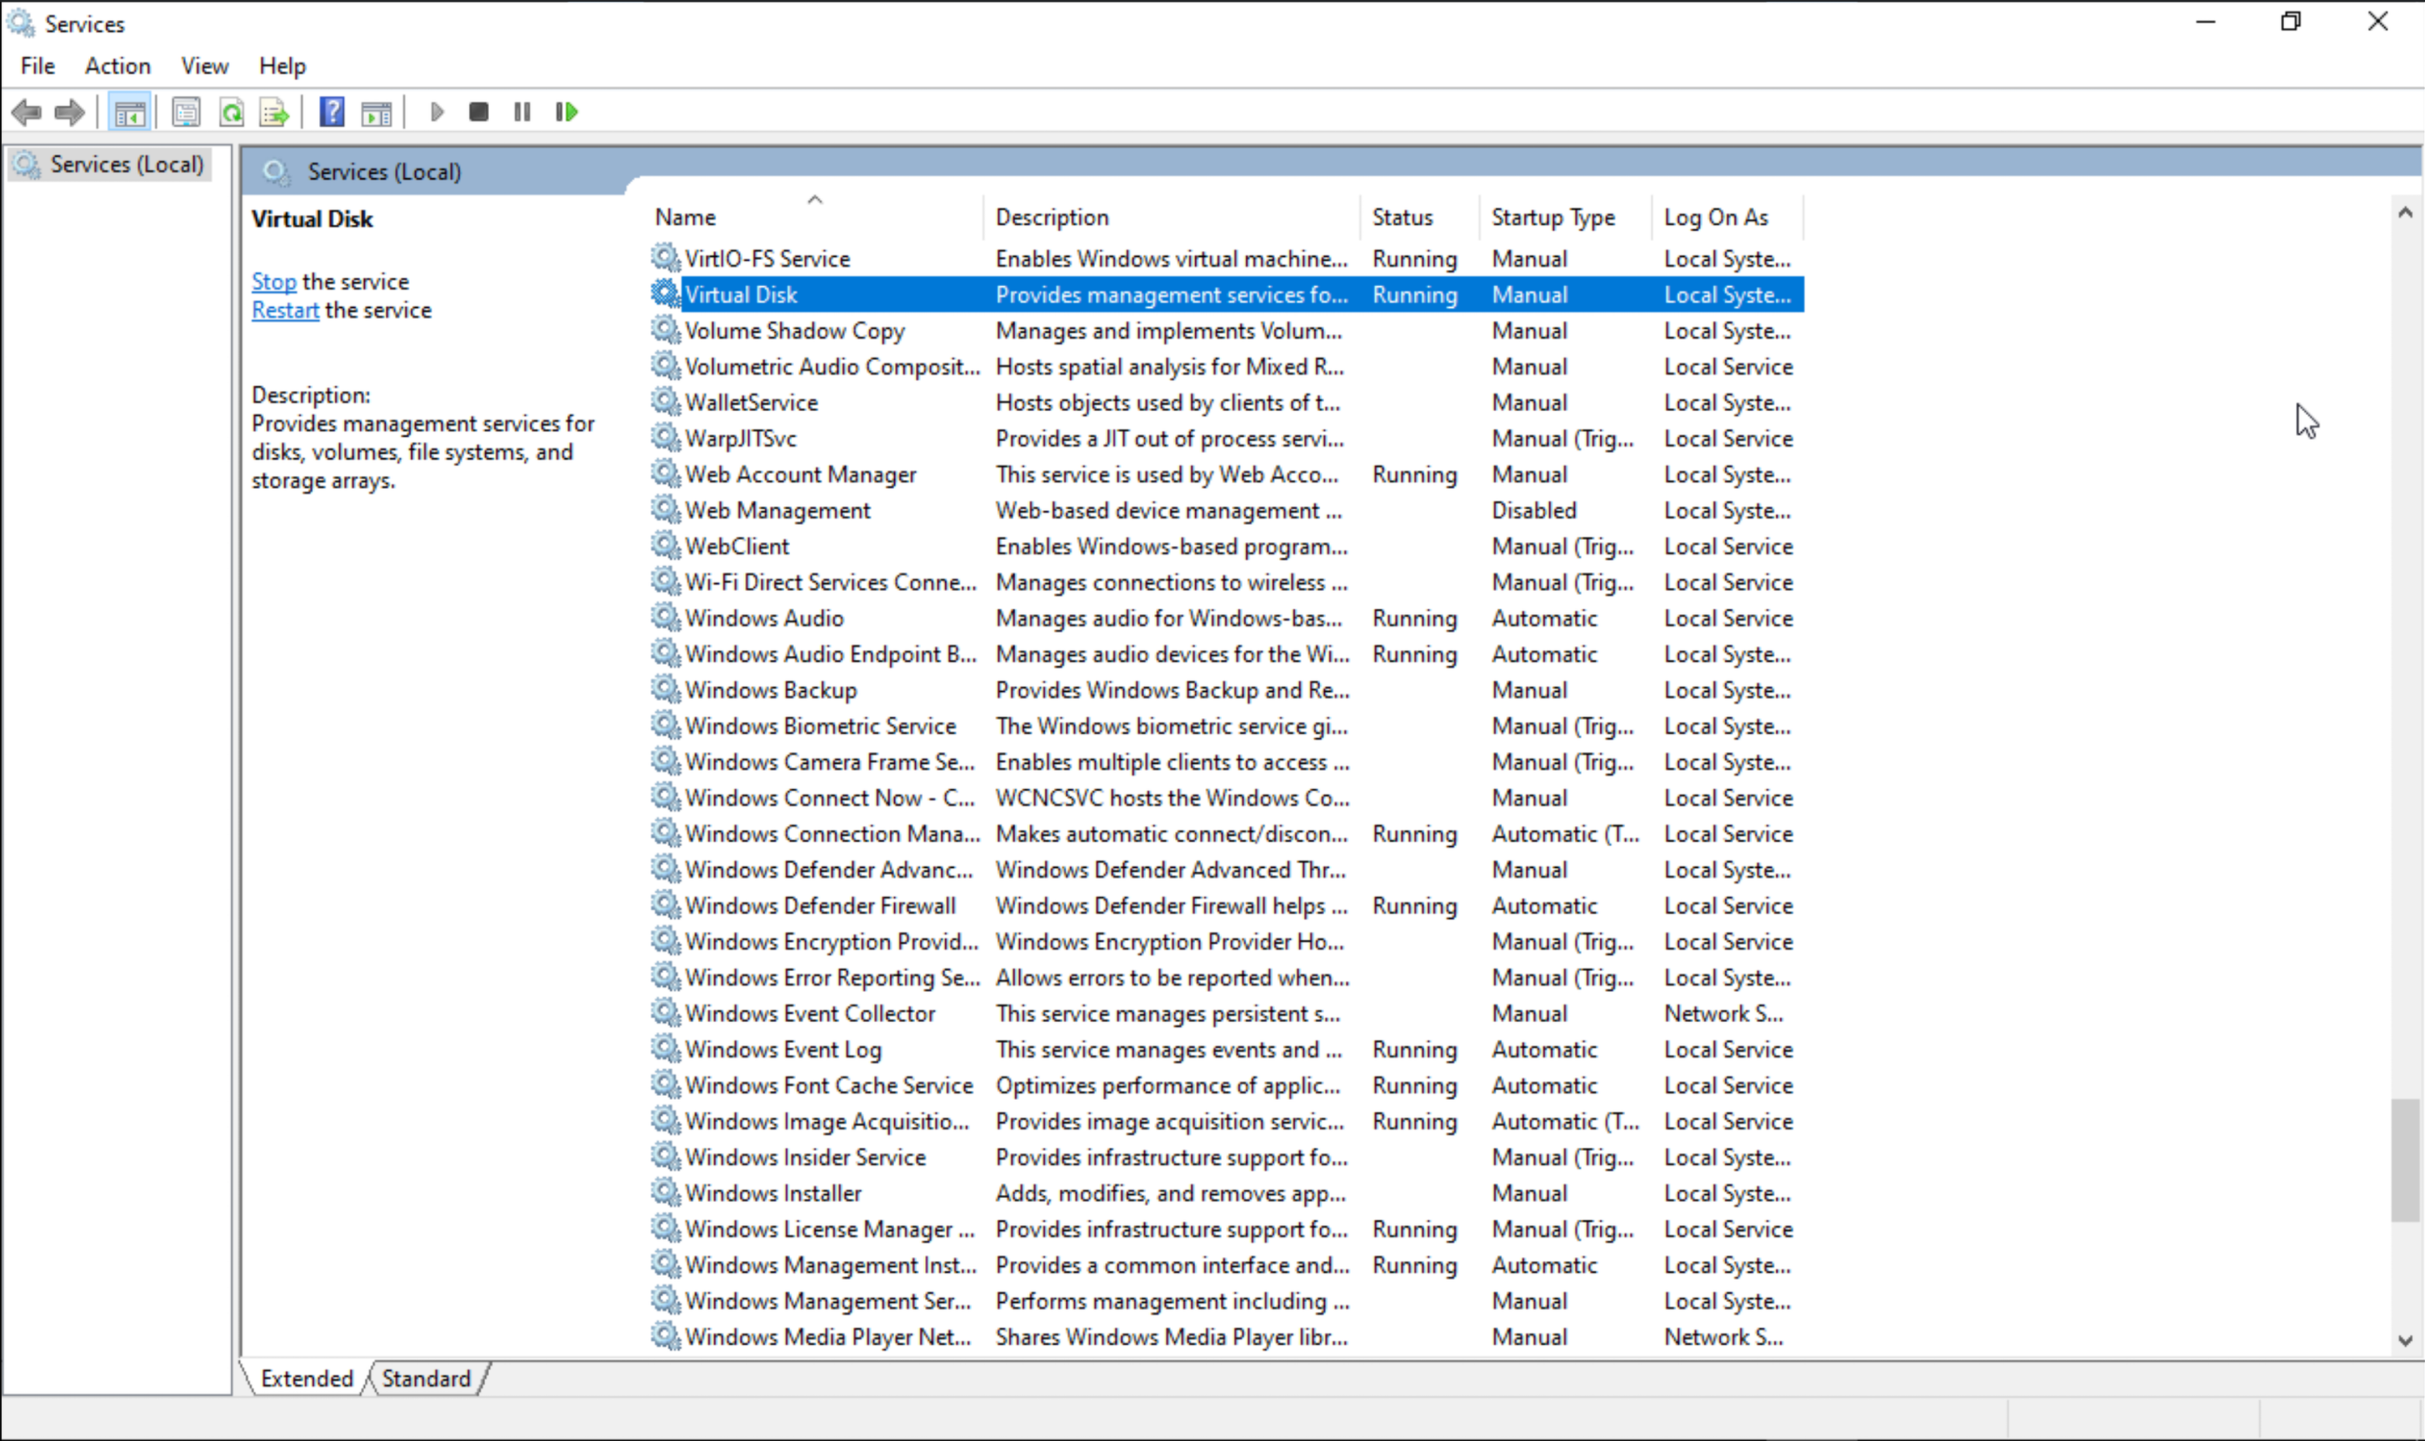Click the Restart the service link
The width and height of the screenshot is (2425, 1441).
[284, 309]
